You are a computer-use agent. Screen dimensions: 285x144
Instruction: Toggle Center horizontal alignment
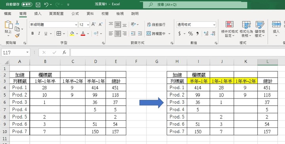tap(118, 34)
